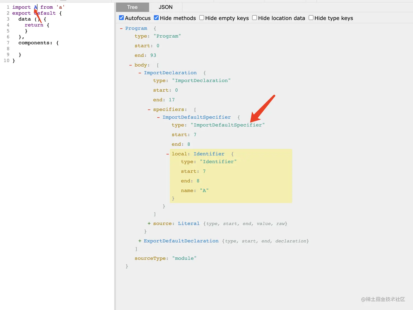This screenshot has width=413, height=310.
Task: Check the Hide type keys checkbox
Action: coord(311,18)
